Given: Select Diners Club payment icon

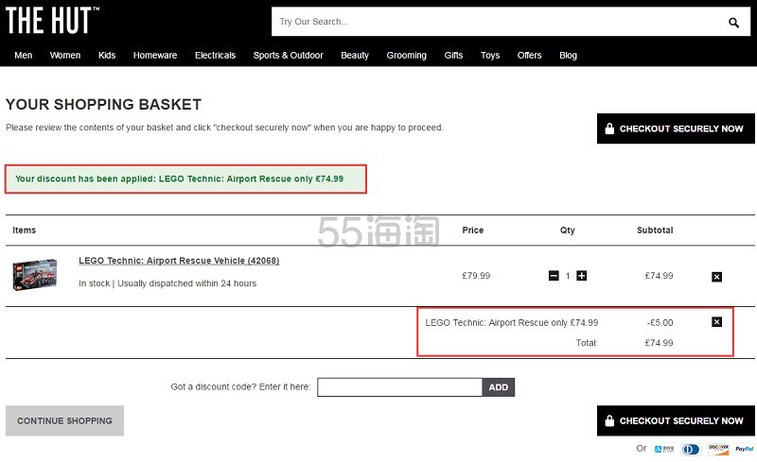Looking at the screenshot, I should point(691,450).
